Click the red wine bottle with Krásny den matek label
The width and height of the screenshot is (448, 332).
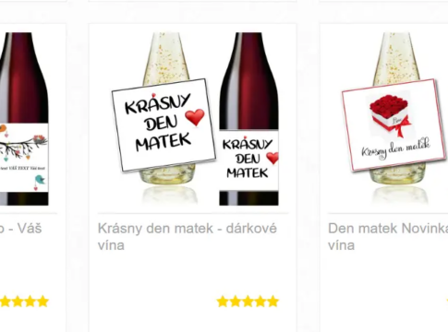pyautogui.click(x=248, y=119)
